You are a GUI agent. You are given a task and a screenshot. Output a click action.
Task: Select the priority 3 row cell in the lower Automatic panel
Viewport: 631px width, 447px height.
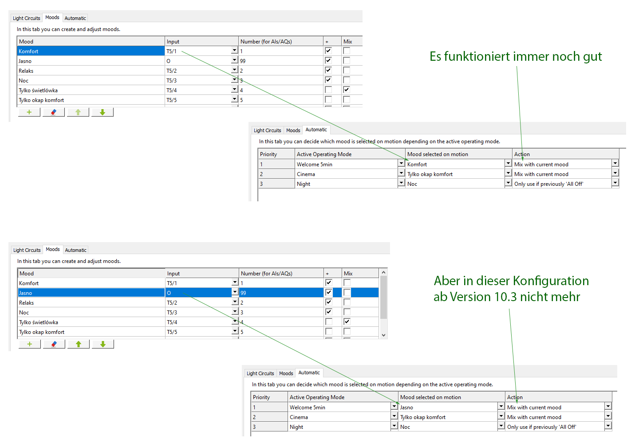[x=269, y=427]
